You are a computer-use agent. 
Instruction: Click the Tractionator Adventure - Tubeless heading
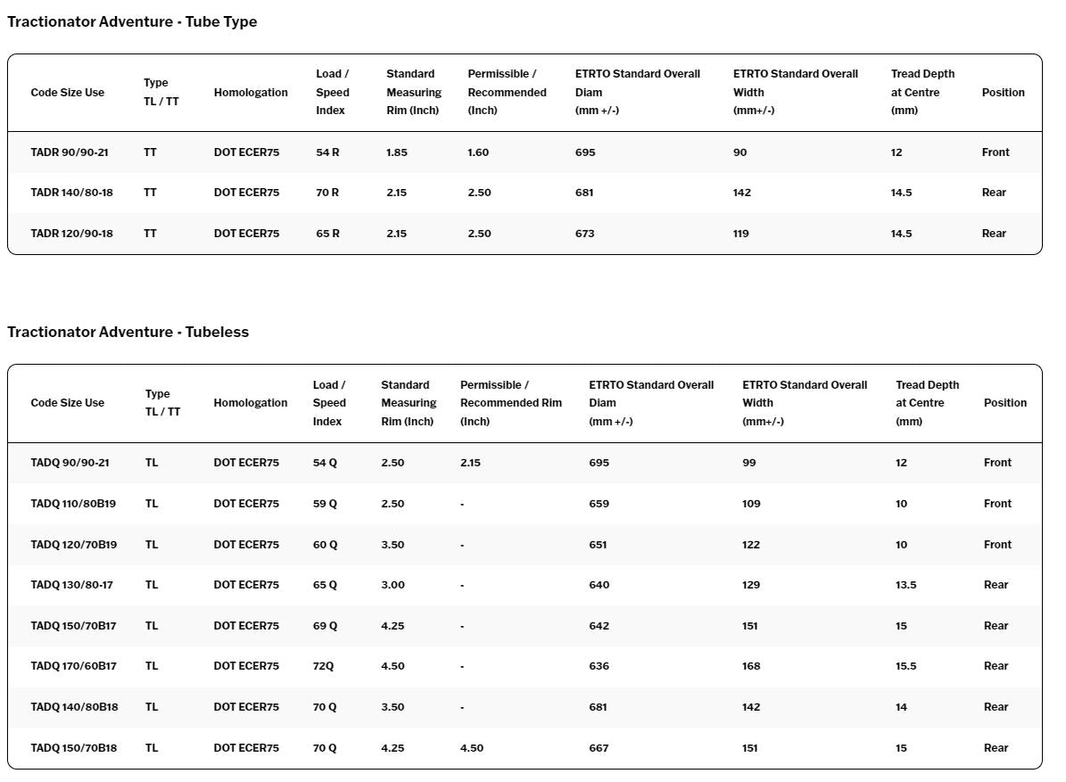point(128,332)
